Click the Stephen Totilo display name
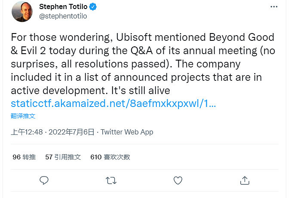This screenshot has width=294, height=198. pyautogui.click(x=63, y=6)
